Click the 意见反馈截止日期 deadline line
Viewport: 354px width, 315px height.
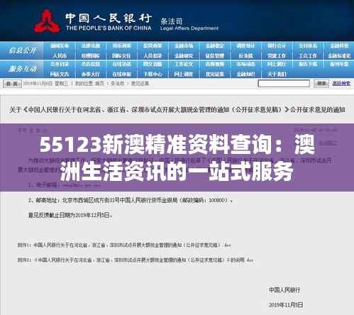click(70, 215)
